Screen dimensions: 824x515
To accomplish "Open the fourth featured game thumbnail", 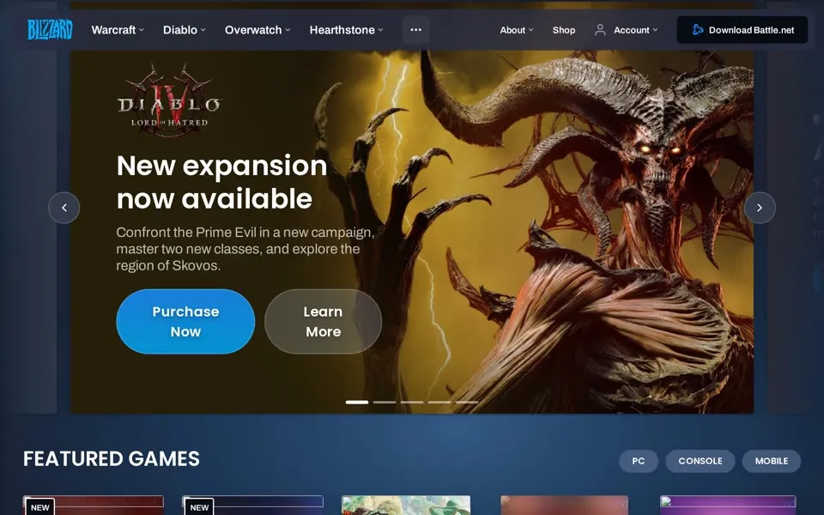I will [x=565, y=505].
